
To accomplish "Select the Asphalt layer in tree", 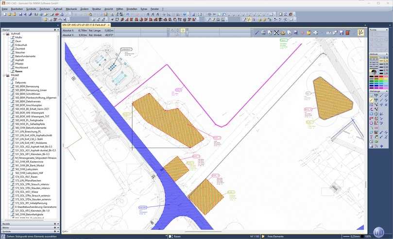I will tap(19, 60).
